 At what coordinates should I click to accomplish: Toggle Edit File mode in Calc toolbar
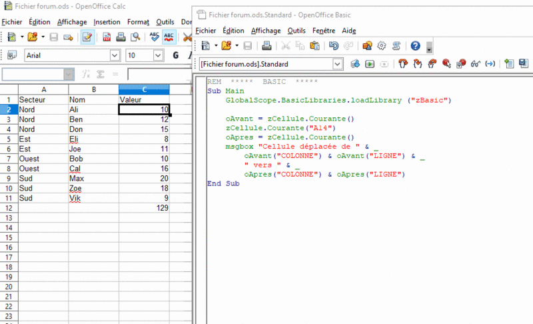click(87, 37)
